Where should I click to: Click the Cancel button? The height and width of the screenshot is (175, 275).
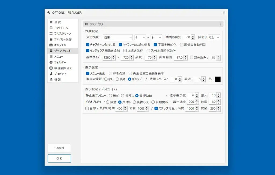click(x=59, y=148)
